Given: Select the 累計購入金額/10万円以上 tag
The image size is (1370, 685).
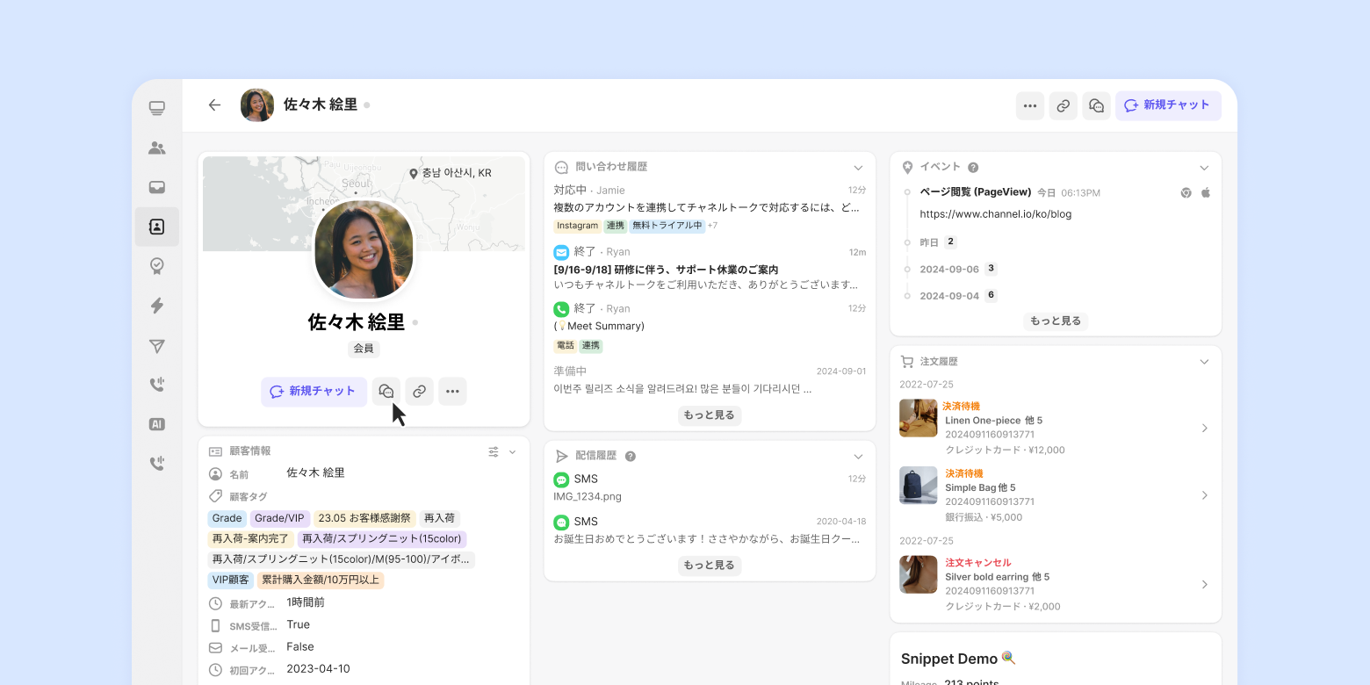Looking at the screenshot, I should pyautogui.click(x=321, y=580).
